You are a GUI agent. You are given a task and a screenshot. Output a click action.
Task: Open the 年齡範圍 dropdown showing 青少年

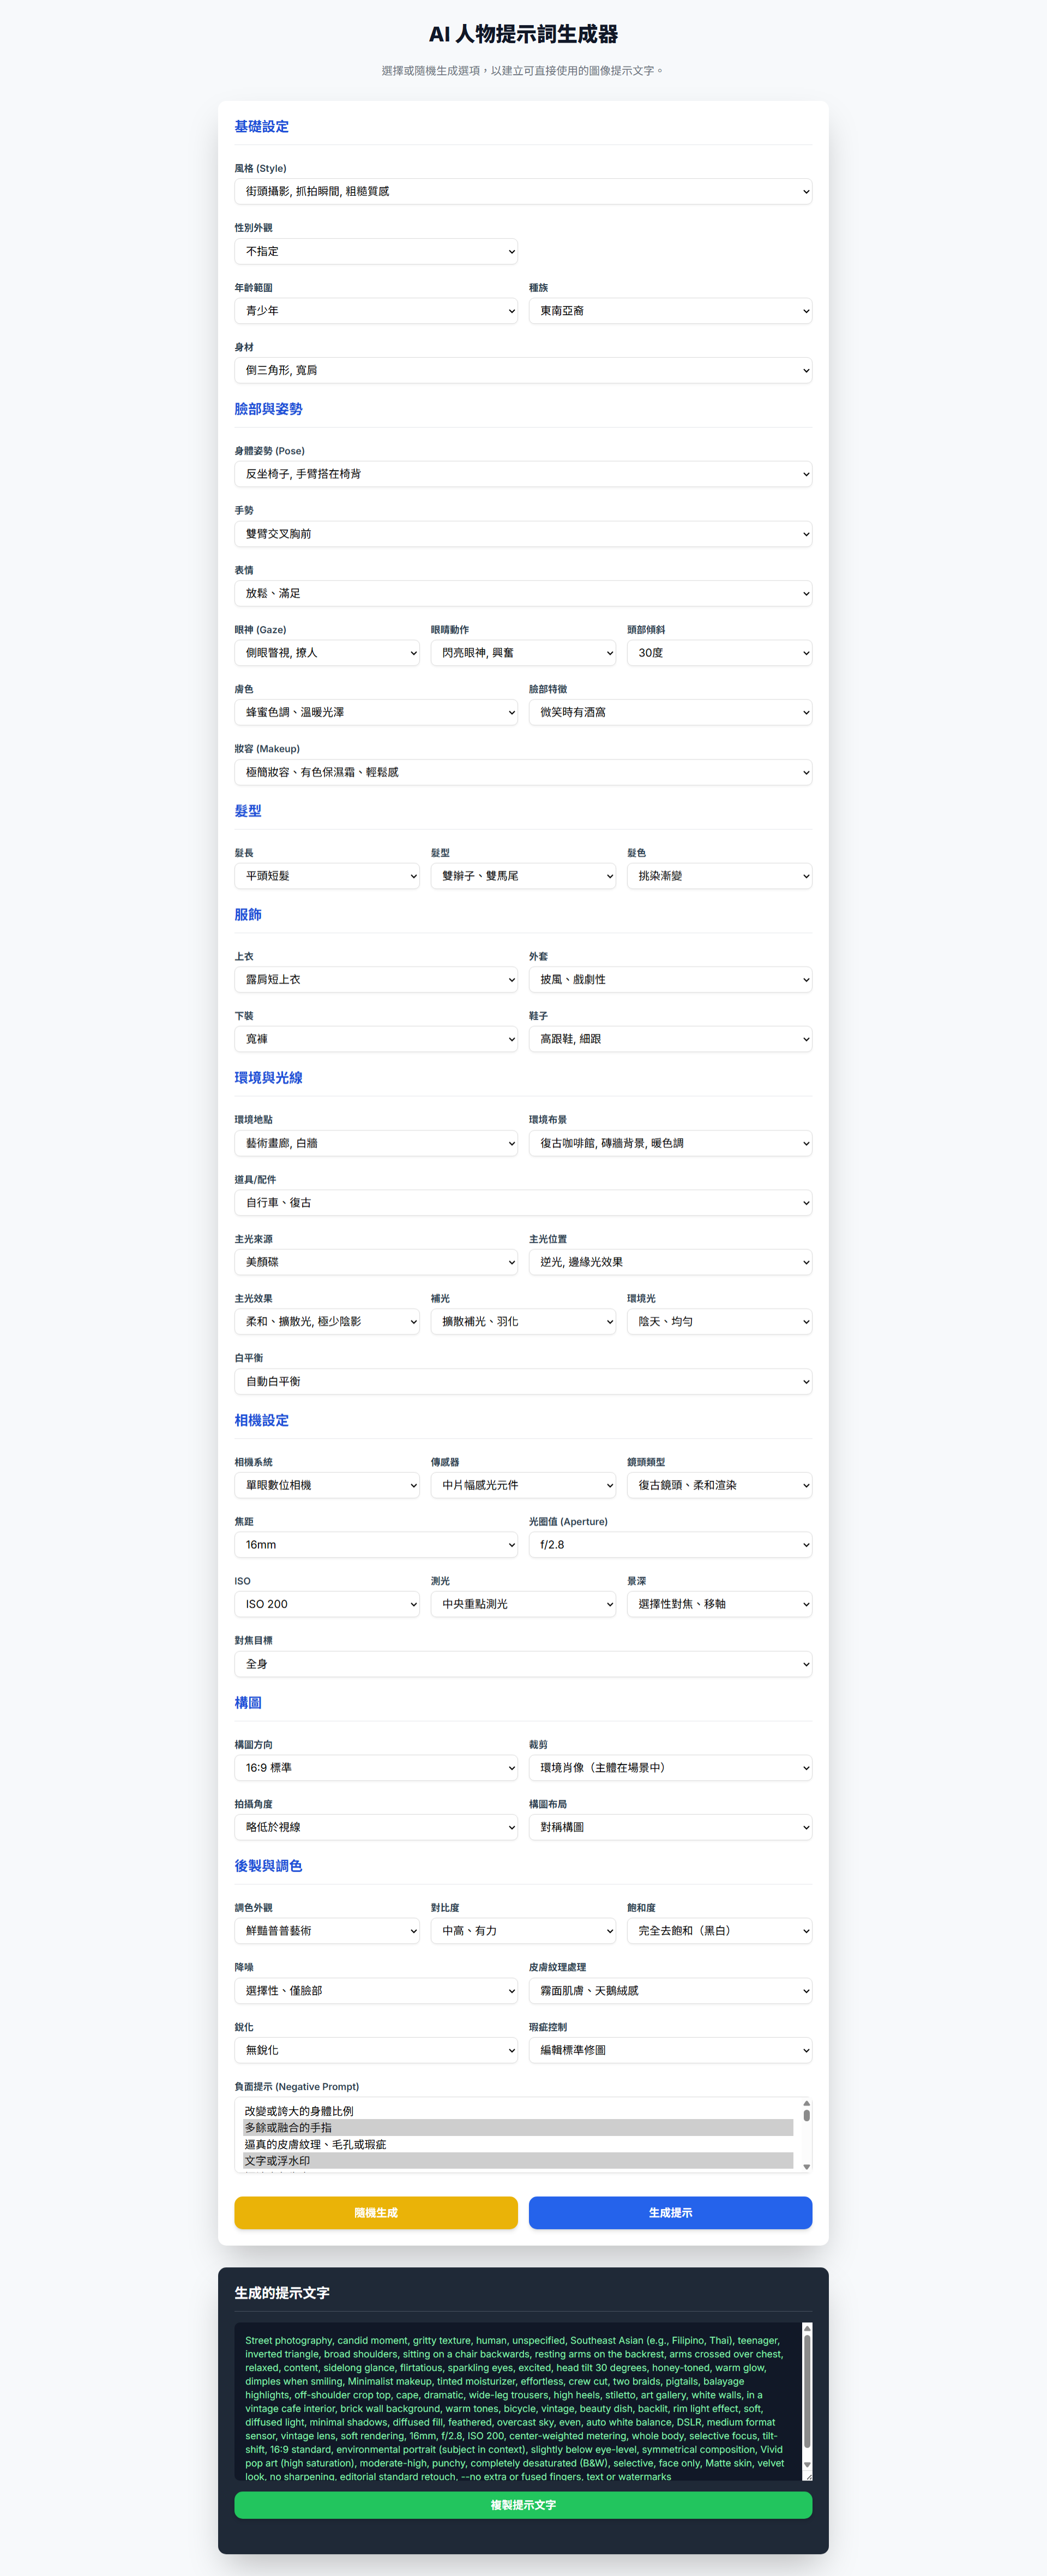(375, 311)
